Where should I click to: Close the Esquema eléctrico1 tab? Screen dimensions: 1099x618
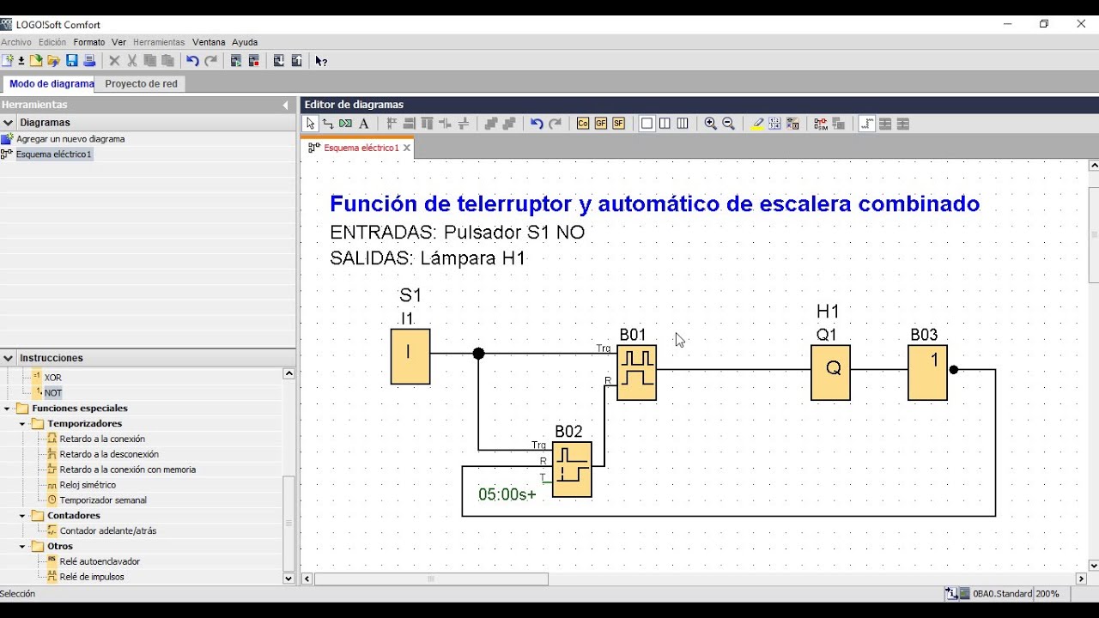point(407,148)
